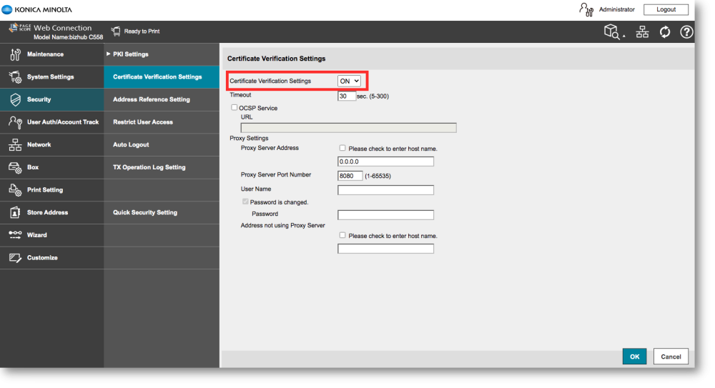Open the Customize menu
715x388 pixels.
click(x=52, y=258)
